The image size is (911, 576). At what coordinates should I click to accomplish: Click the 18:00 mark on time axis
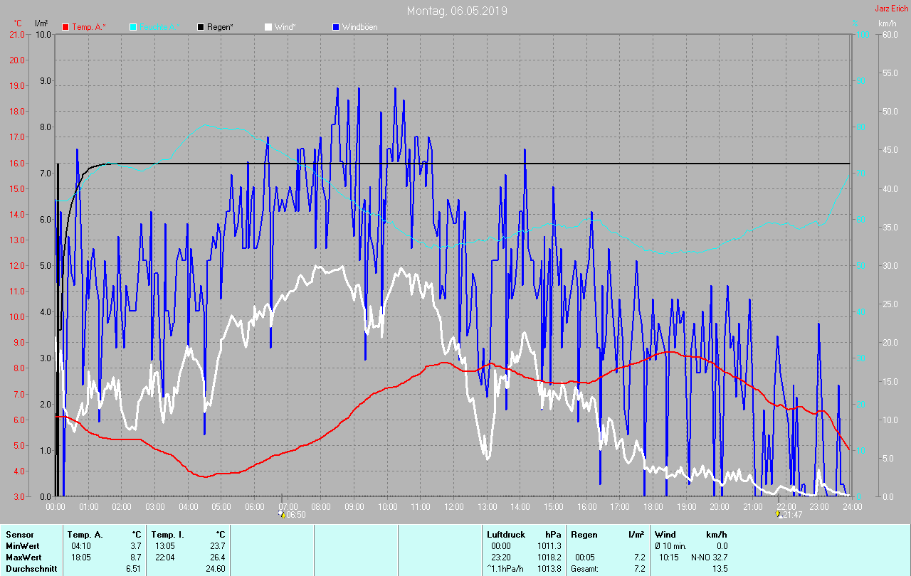coord(653,507)
